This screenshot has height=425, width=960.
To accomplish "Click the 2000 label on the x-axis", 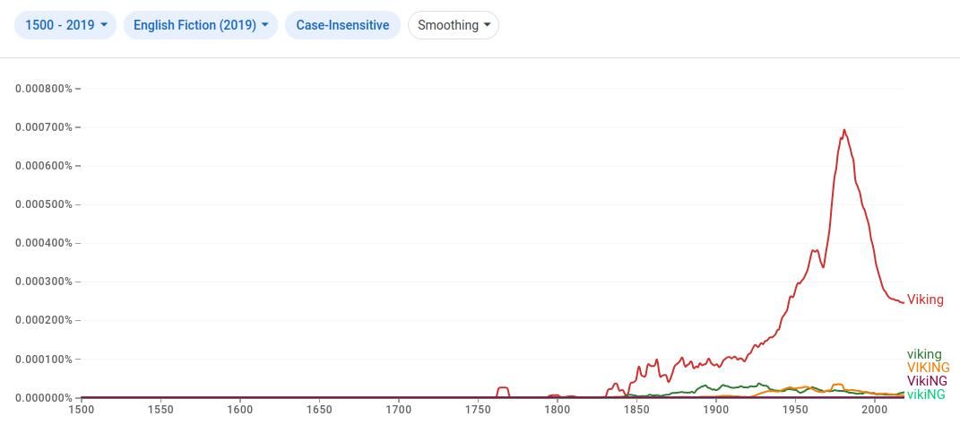I will pyautogui.click(x=874, y=410).
